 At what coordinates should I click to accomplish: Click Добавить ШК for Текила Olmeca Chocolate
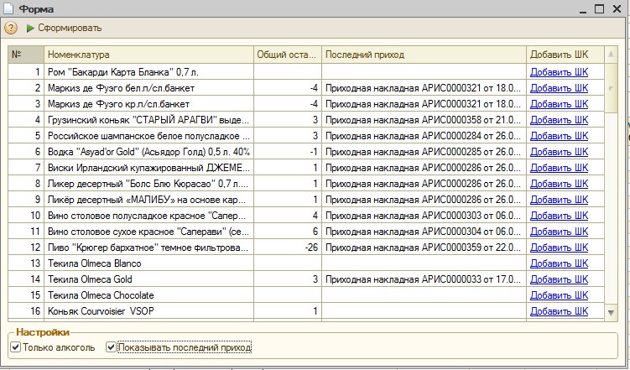pyautogui.click(x=559, y=295)
